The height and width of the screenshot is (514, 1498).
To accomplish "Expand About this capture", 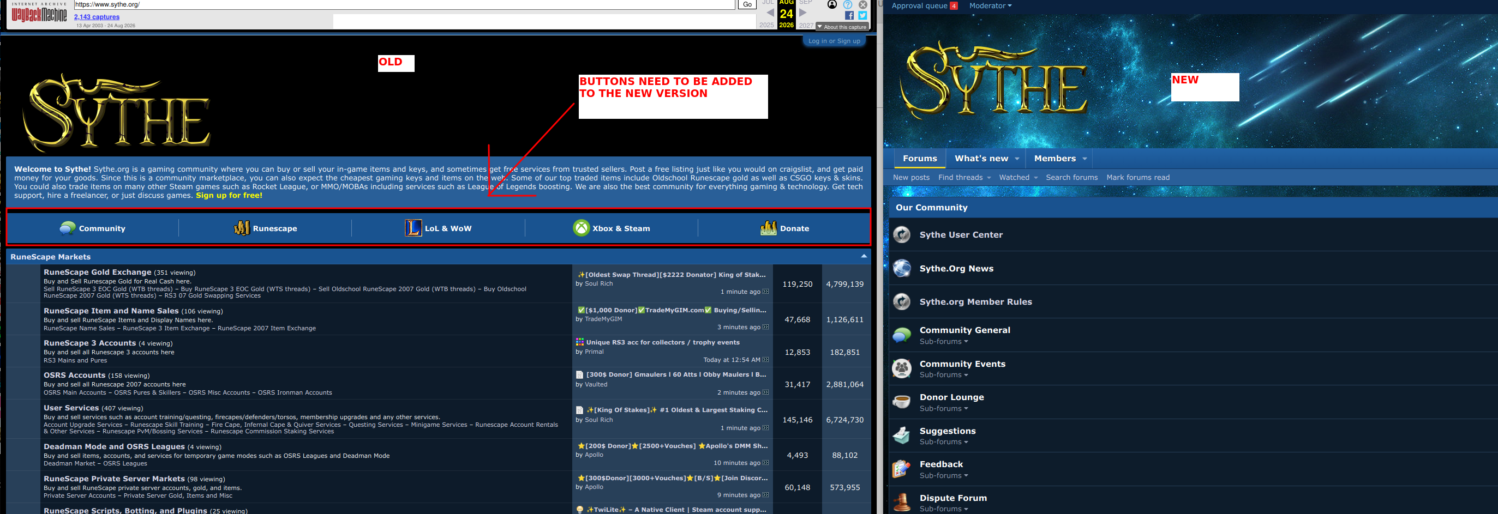I will click(841, 27).
